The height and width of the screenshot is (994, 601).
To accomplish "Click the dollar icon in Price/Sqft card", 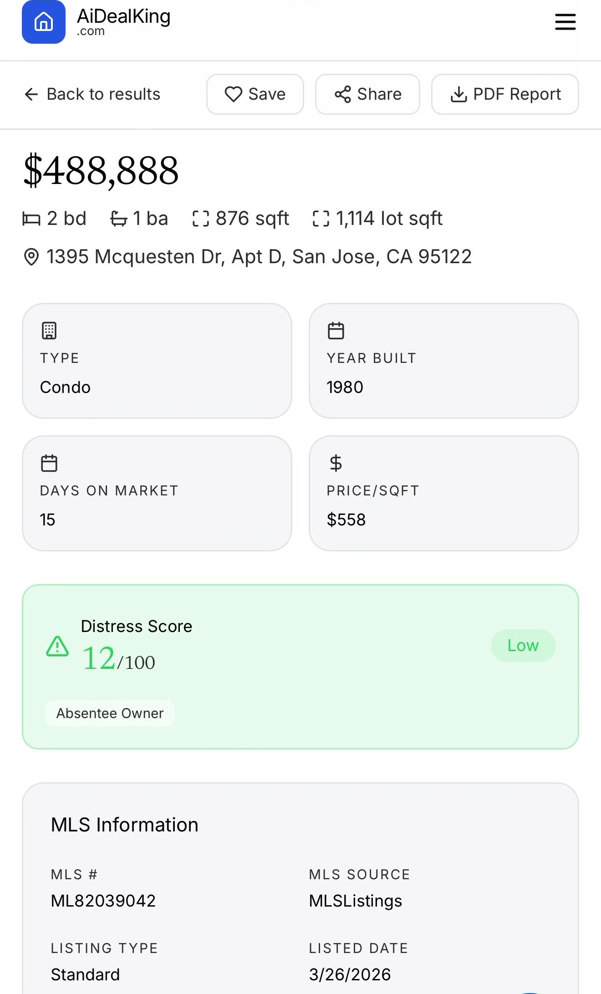I will tap(336, 463).
